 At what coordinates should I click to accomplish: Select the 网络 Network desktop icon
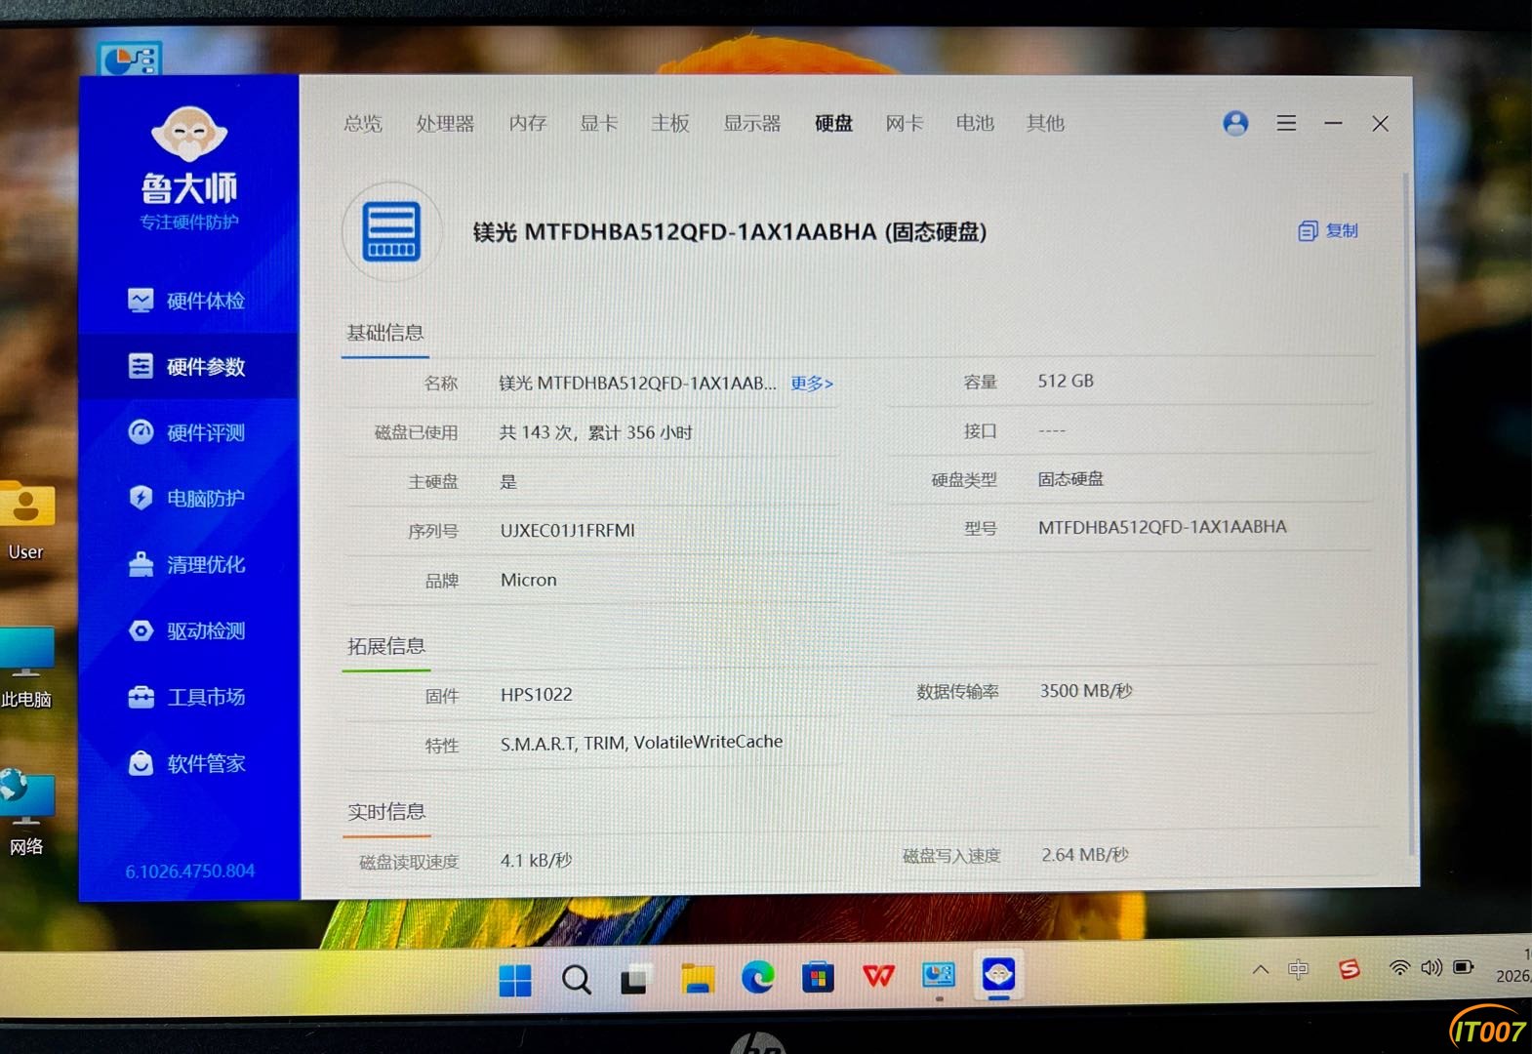point(26,813)
